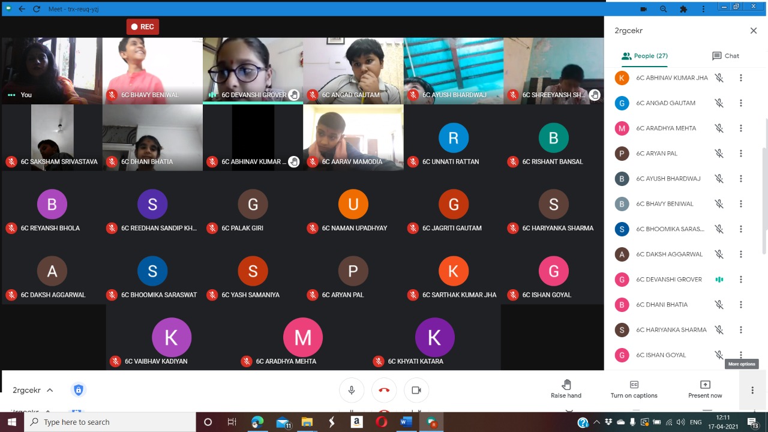The image size is (768, 432).
Task: Open Word from taskbar
Action: (x=406, y=422)
